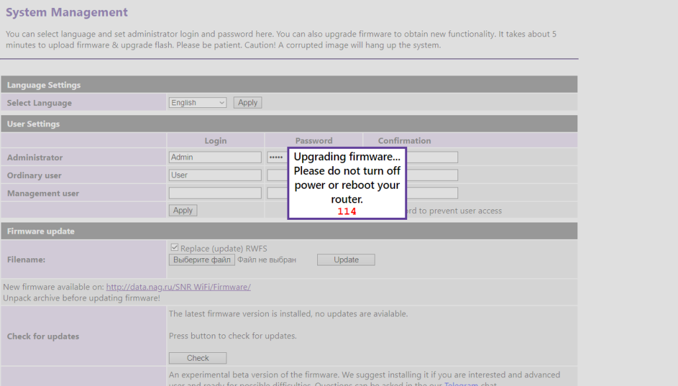Click the red 114 countdown number

[347, 211]
